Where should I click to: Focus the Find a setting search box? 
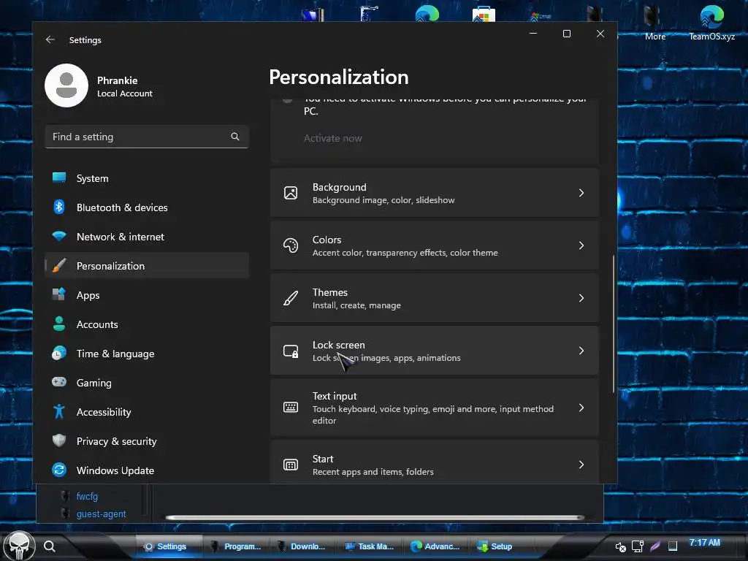pos(146,137)
